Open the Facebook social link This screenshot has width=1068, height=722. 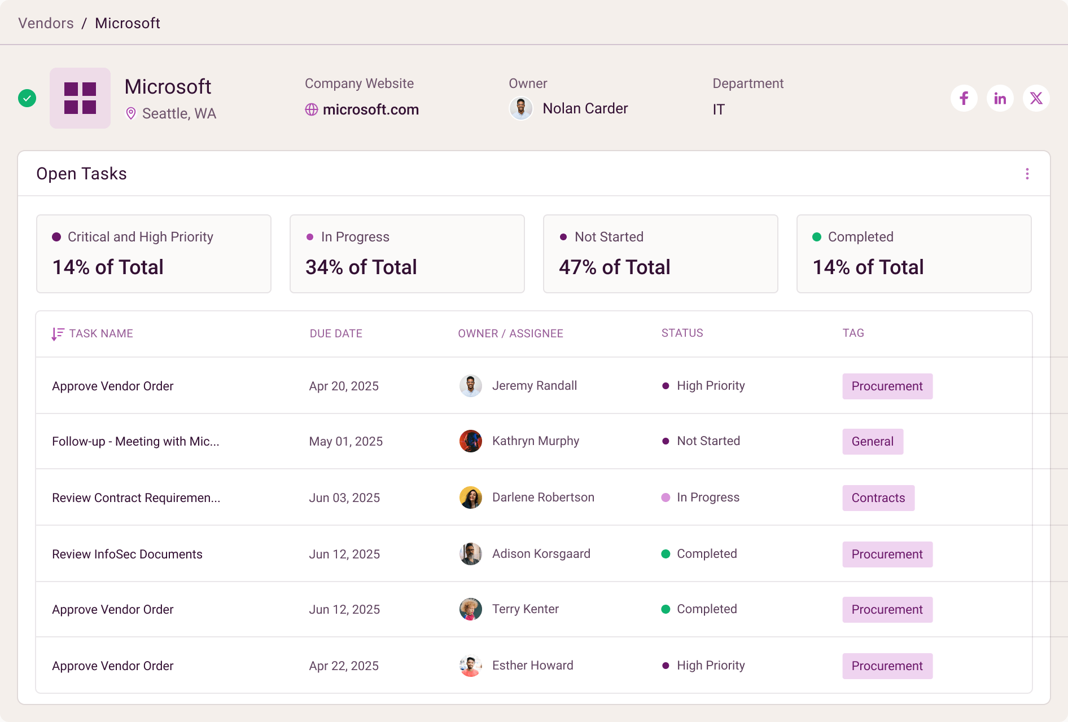[x=964, y=98]
